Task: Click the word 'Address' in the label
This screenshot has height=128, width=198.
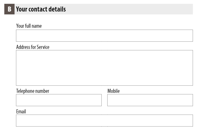Action: pos(23,47)
